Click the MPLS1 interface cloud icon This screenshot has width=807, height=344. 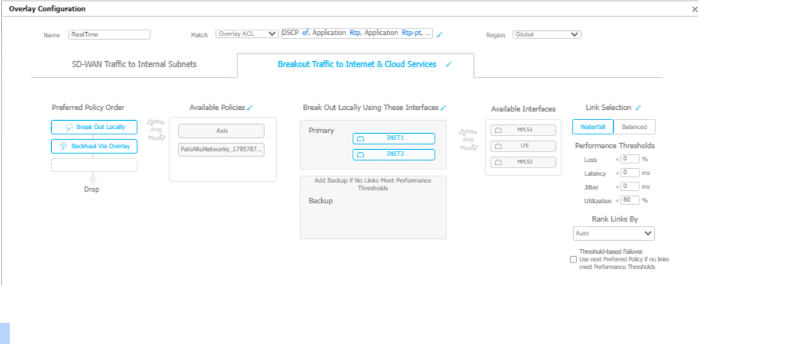click(x=498, y=130)
